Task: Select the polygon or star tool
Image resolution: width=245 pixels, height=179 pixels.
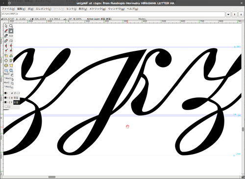Action: [11, 70]
